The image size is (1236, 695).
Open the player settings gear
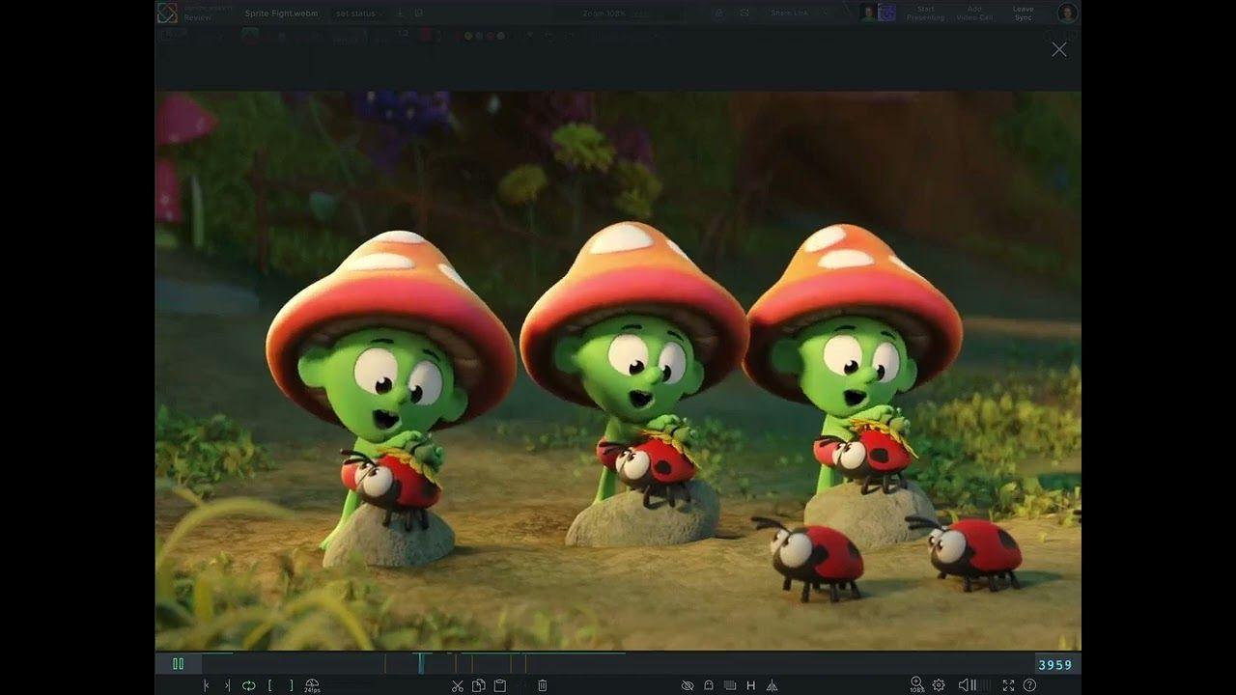coord(939,685)
